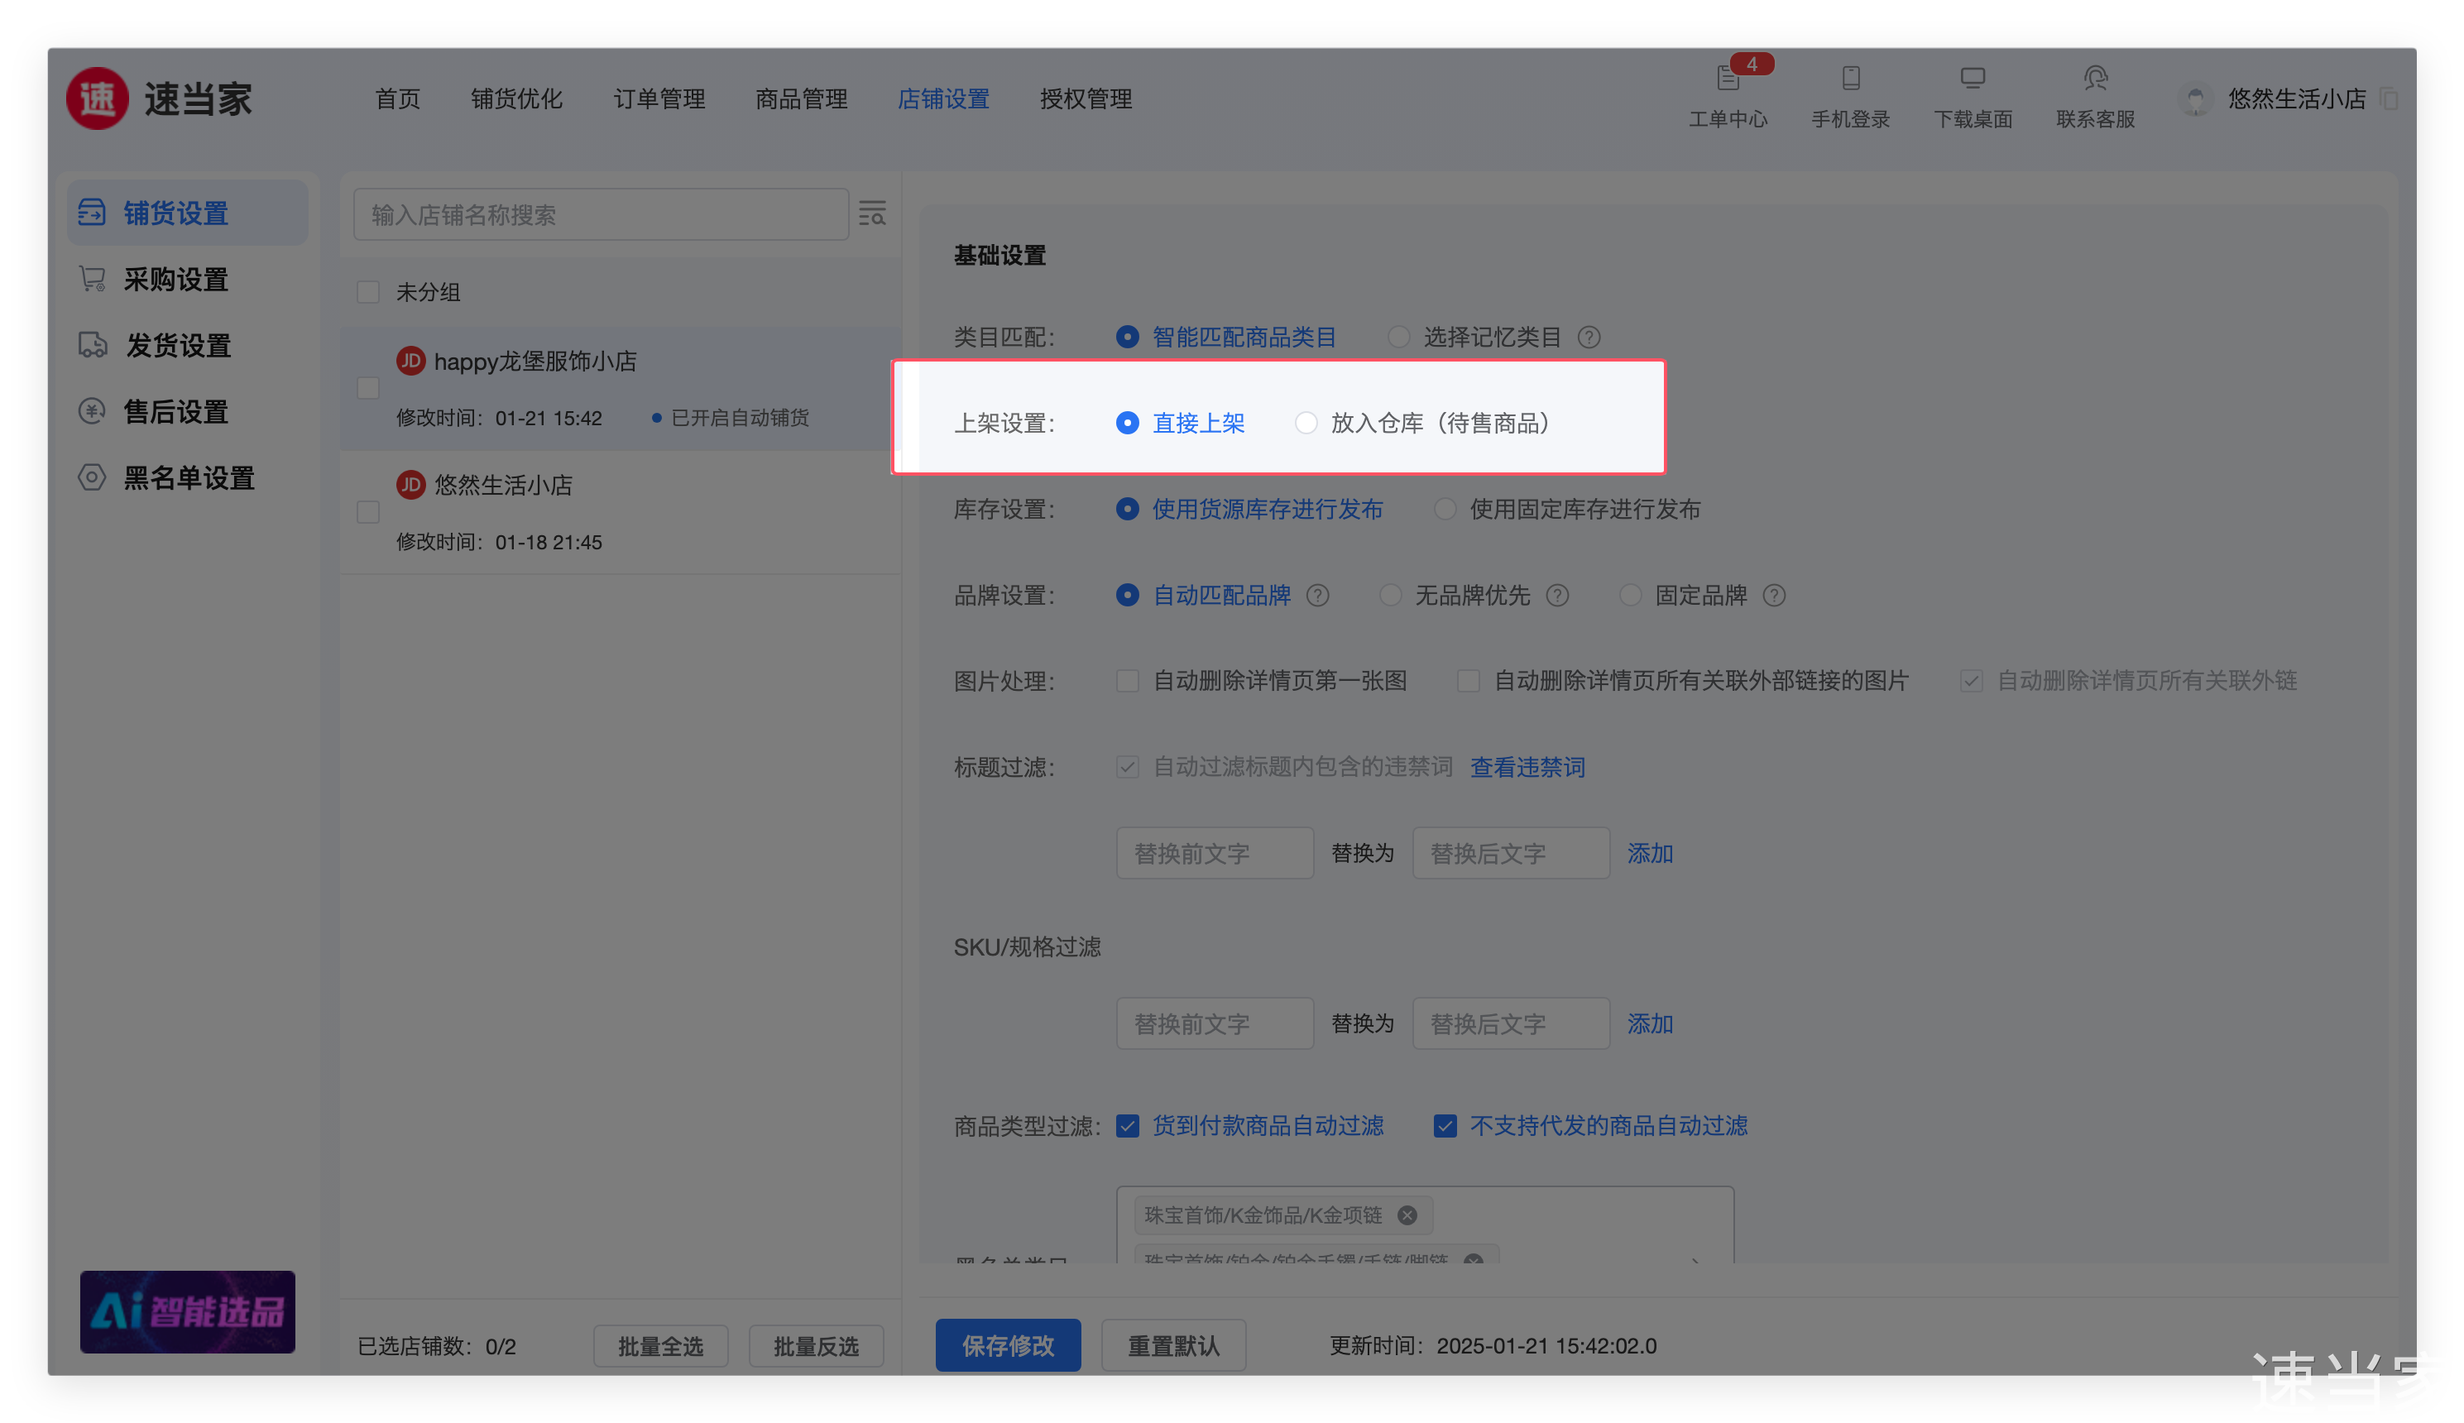This screenshot has width=2464, height=1423.
Task: Open the 查看违禁词 link
Action: click(x=1527, y=767)
